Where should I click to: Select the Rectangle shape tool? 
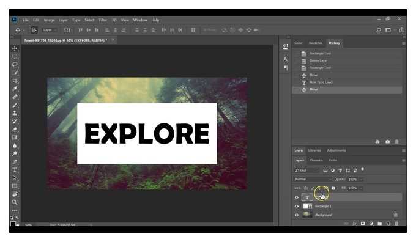tap(15, 186)
